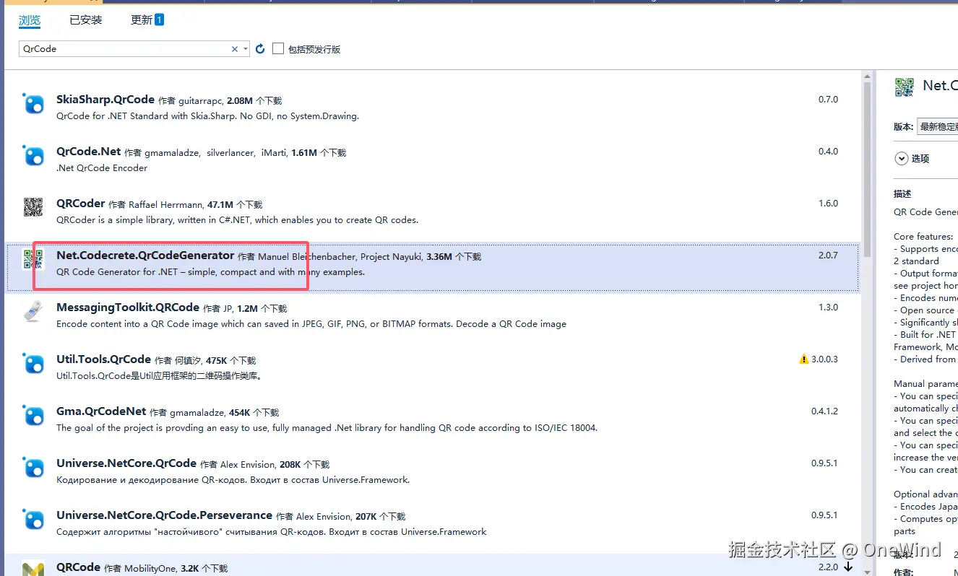
Task: Select the Gma.QrCodeNet package title
Action: click(x=101, y=411)
